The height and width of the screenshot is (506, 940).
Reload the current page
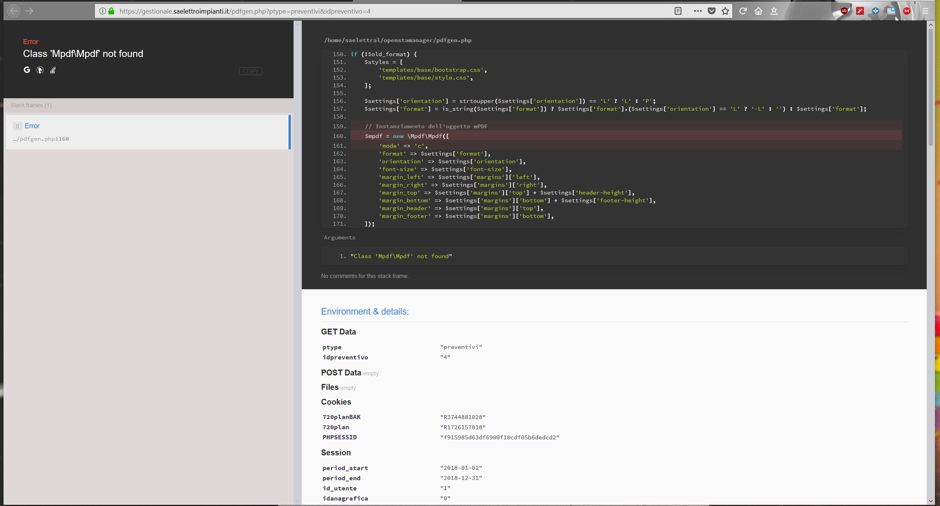click(x=743, y=11)
